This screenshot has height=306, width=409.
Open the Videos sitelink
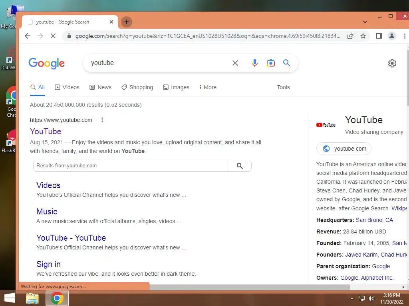coord(48,185)
